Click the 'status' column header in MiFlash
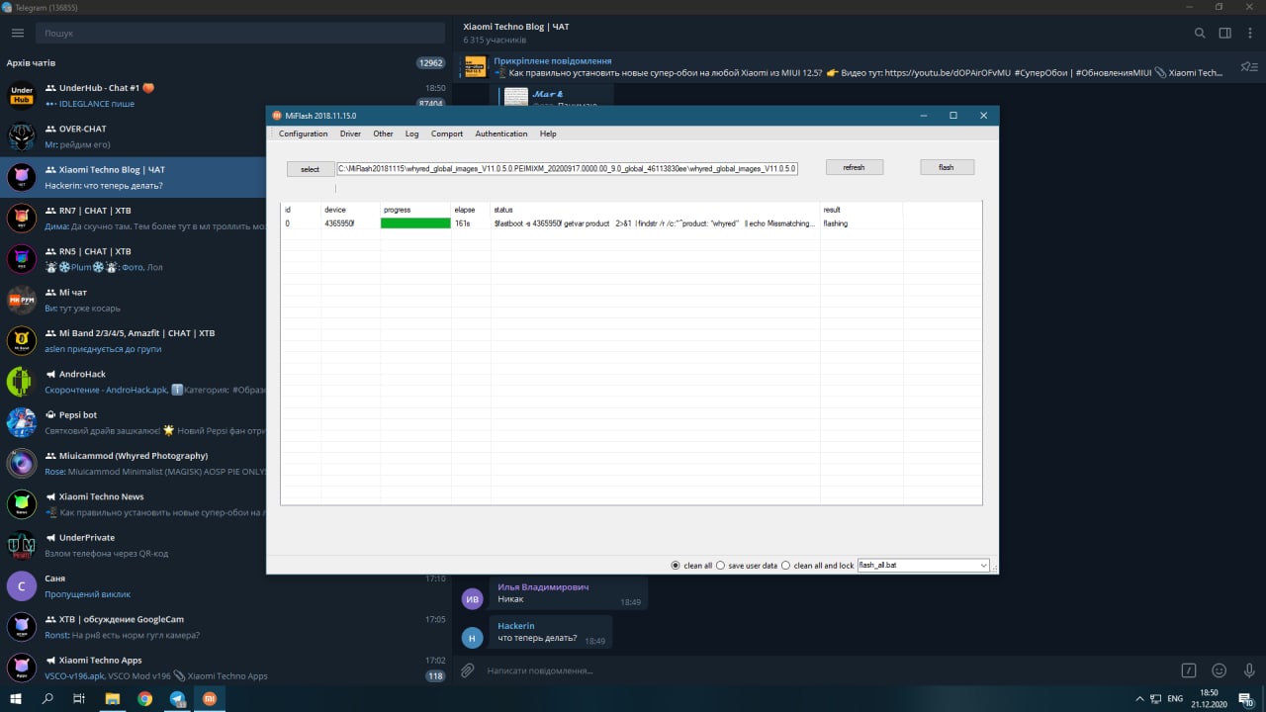1266x712 pixels. (x=503, y=210)
